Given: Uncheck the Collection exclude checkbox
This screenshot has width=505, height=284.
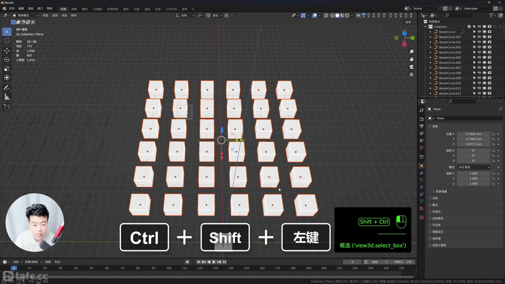Looking at the screenshot, I should click(469, 27).
